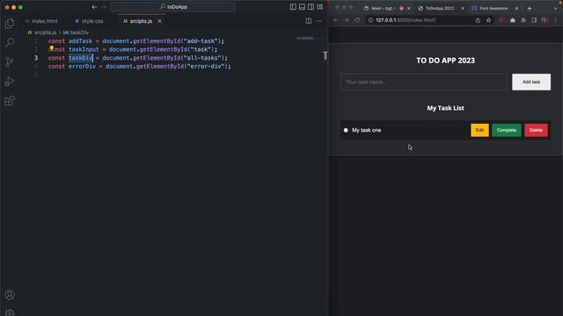563x316 pixels.
Task: Click the browser forward button
Action: [347, 20]
